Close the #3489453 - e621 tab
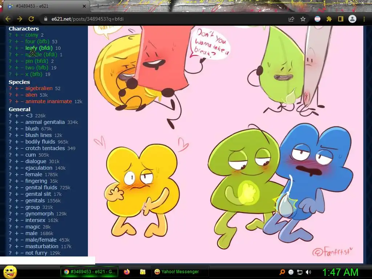372x279 pixels. pos(84,6)
